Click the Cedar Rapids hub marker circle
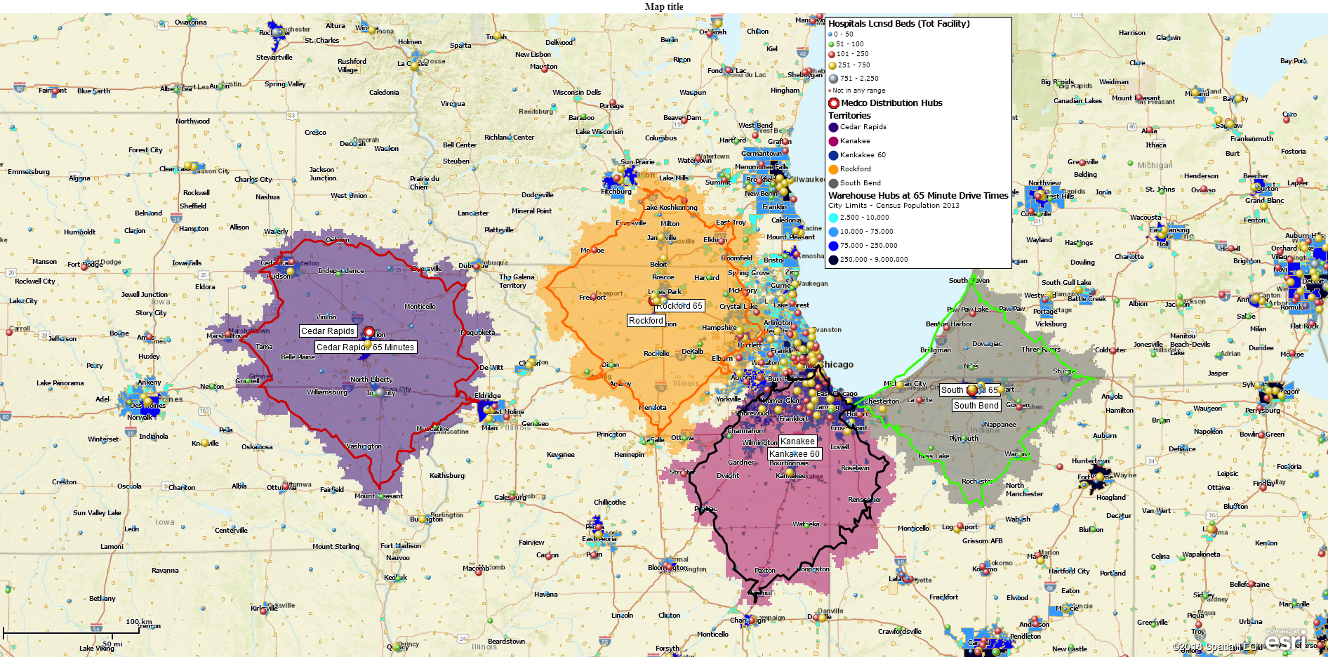 [369, 332]
